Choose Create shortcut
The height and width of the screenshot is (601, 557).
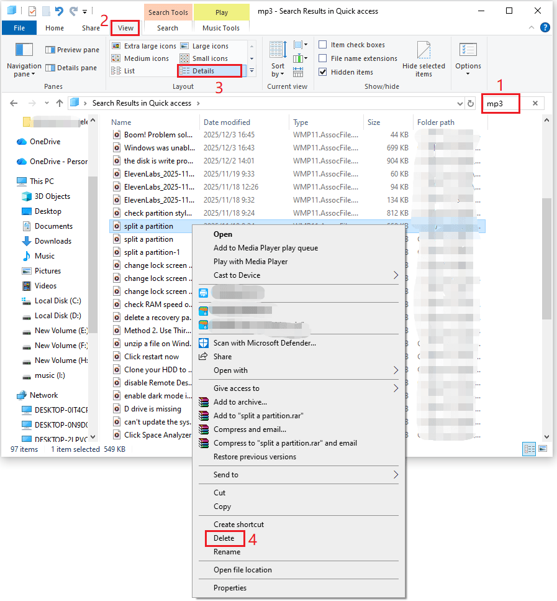(x=238, y=525)
